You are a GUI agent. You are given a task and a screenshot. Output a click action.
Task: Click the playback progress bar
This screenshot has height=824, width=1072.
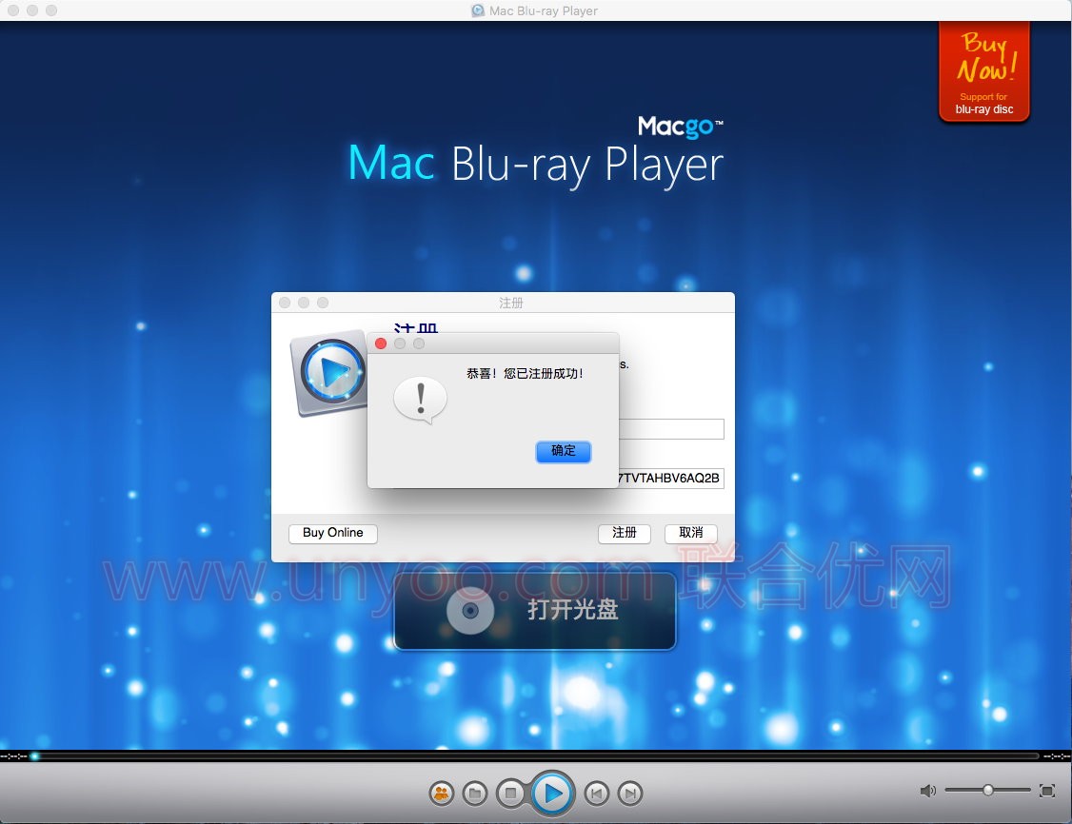[536, 755]
